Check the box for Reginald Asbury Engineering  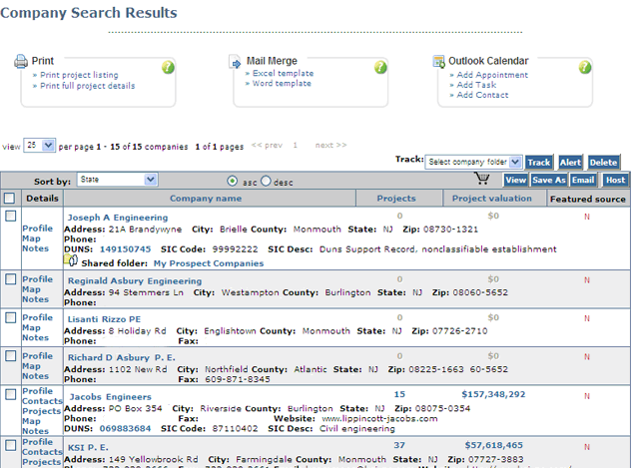tap(11, 279)
